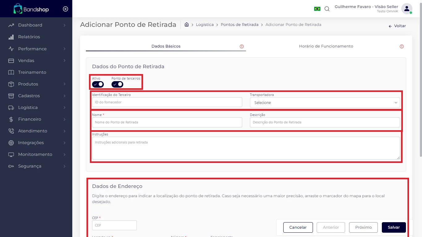This screenshot has width=422, height=237.
Task: Toggle the Ativo switch
Action: pyautogui.click(x=98, y=84)
